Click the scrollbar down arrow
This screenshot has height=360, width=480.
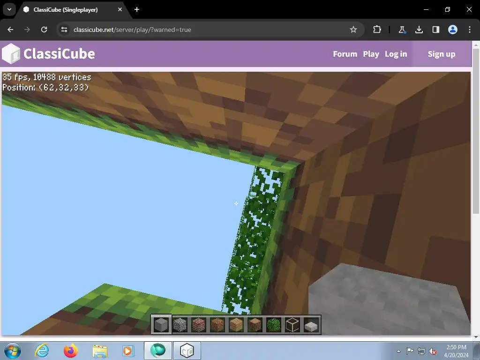[476, 337]
